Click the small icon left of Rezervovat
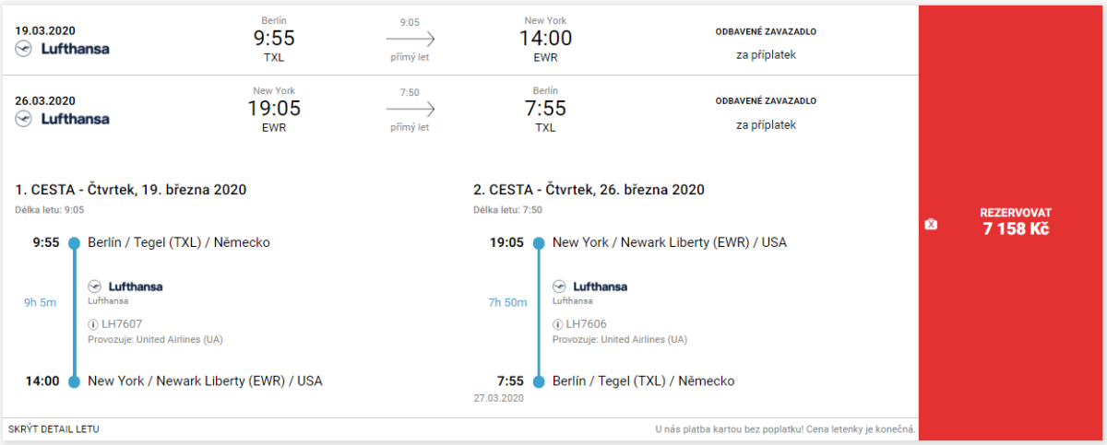The height and width of the screenshot is (445, 1107). [931, 224]
